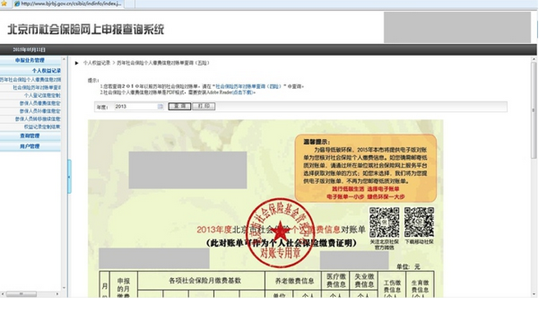Click the 年度 input field showing 2013
This screenshot has width=543, height=310.
(136, 107)
